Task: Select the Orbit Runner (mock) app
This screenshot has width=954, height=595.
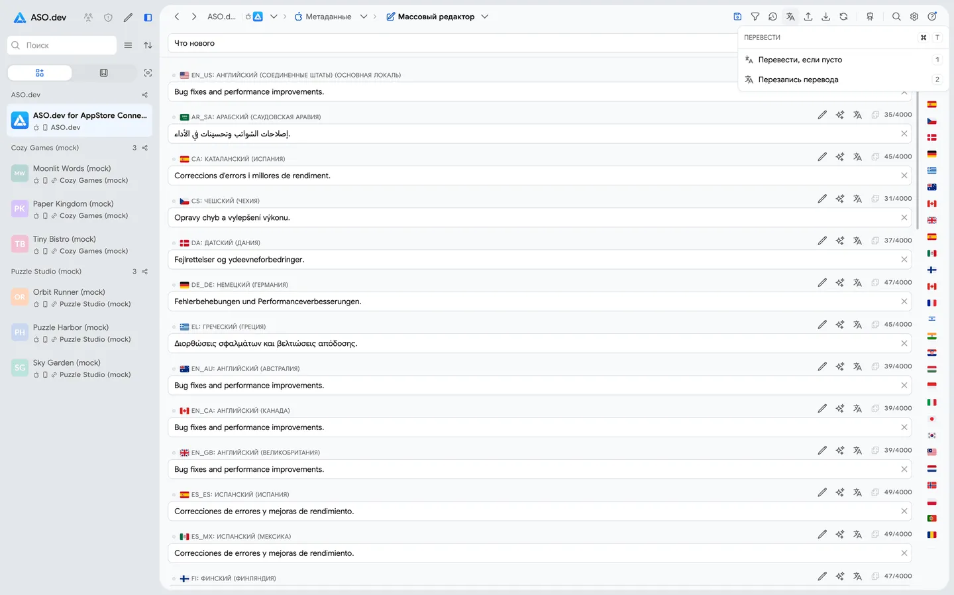Action: (79, 297)
